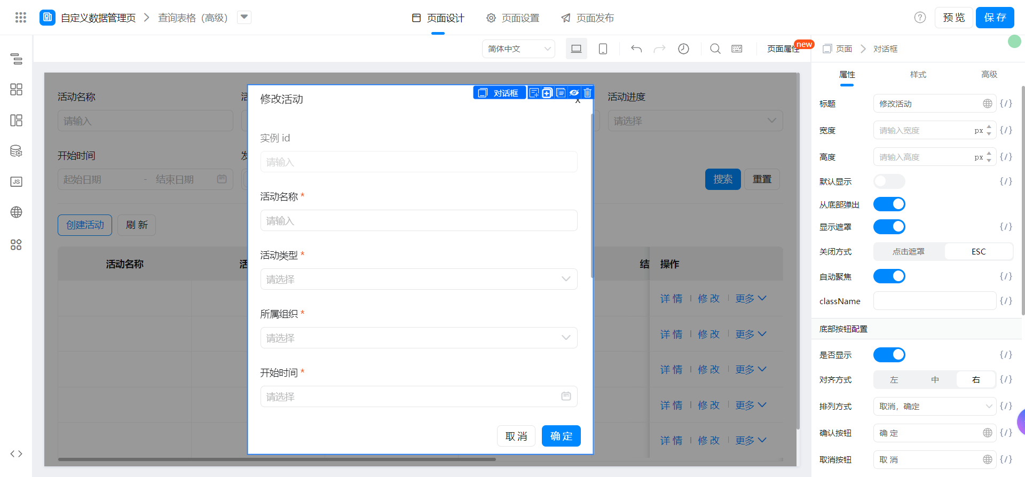Image resolution: width=1025 pixels, height=477 pixels.
Task: Open the component library icon in left sidebar
Action: coord(17,89)
